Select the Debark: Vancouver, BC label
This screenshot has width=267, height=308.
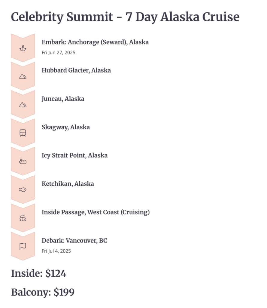74,240
